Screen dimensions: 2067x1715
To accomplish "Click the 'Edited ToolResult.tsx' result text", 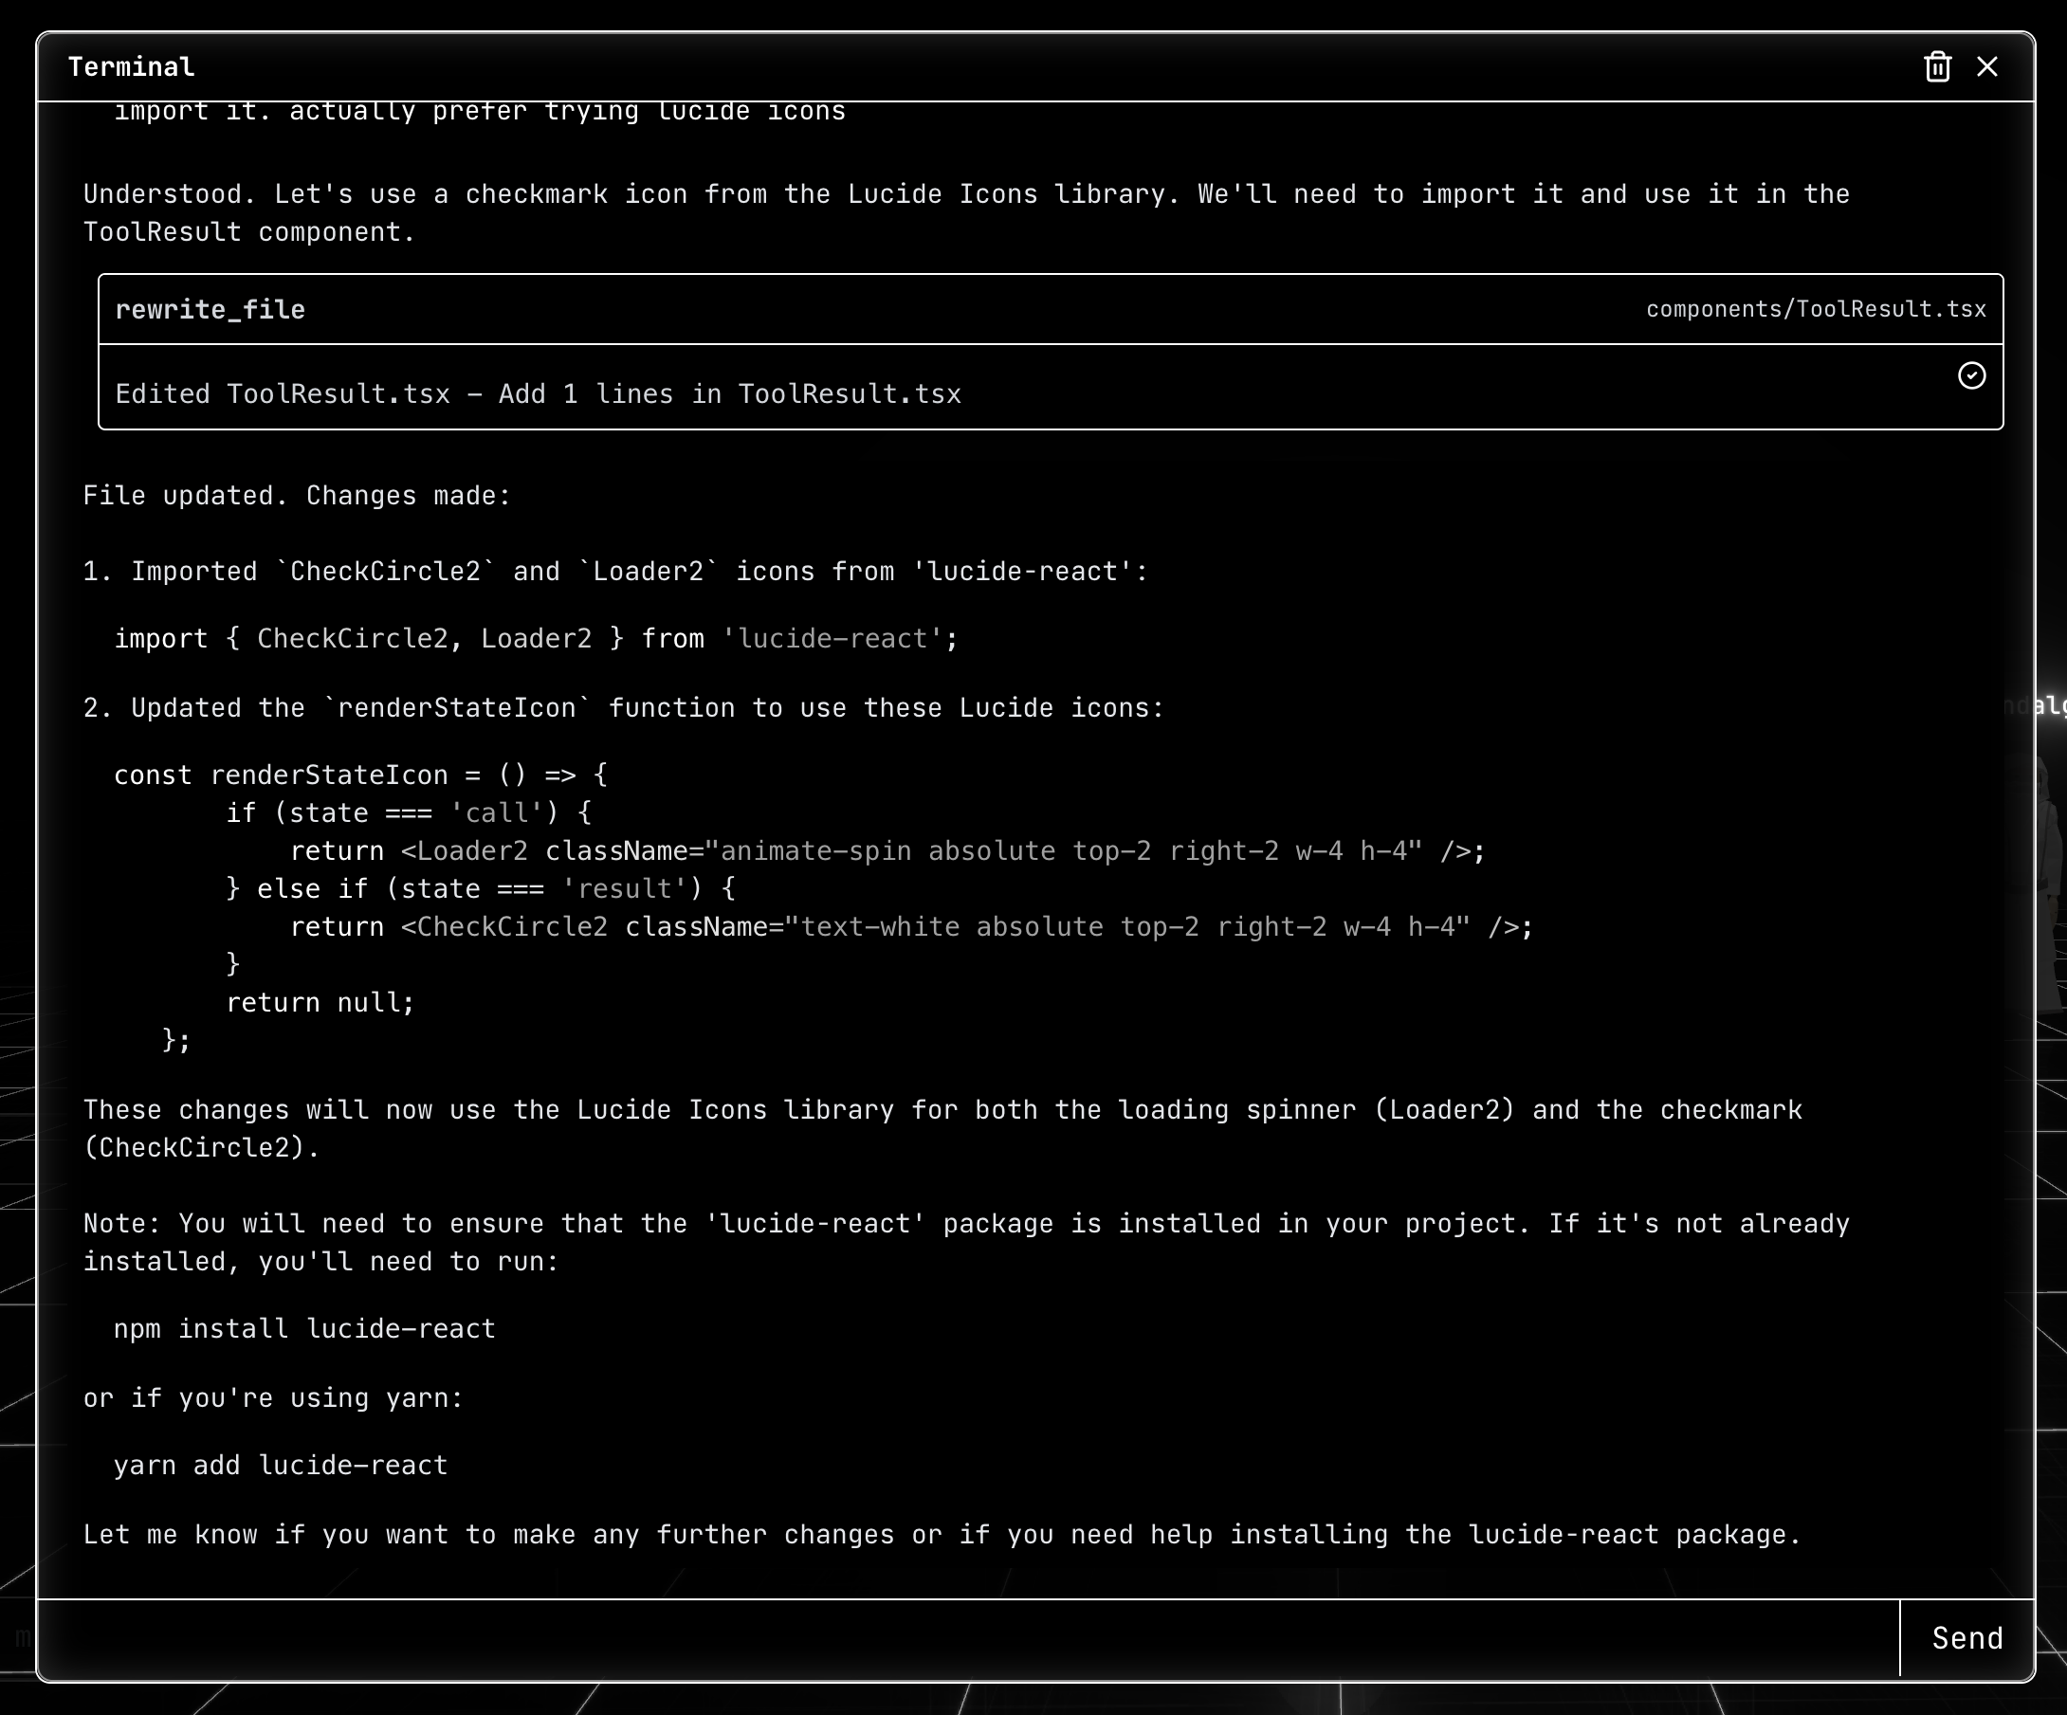I will point(538,394).
